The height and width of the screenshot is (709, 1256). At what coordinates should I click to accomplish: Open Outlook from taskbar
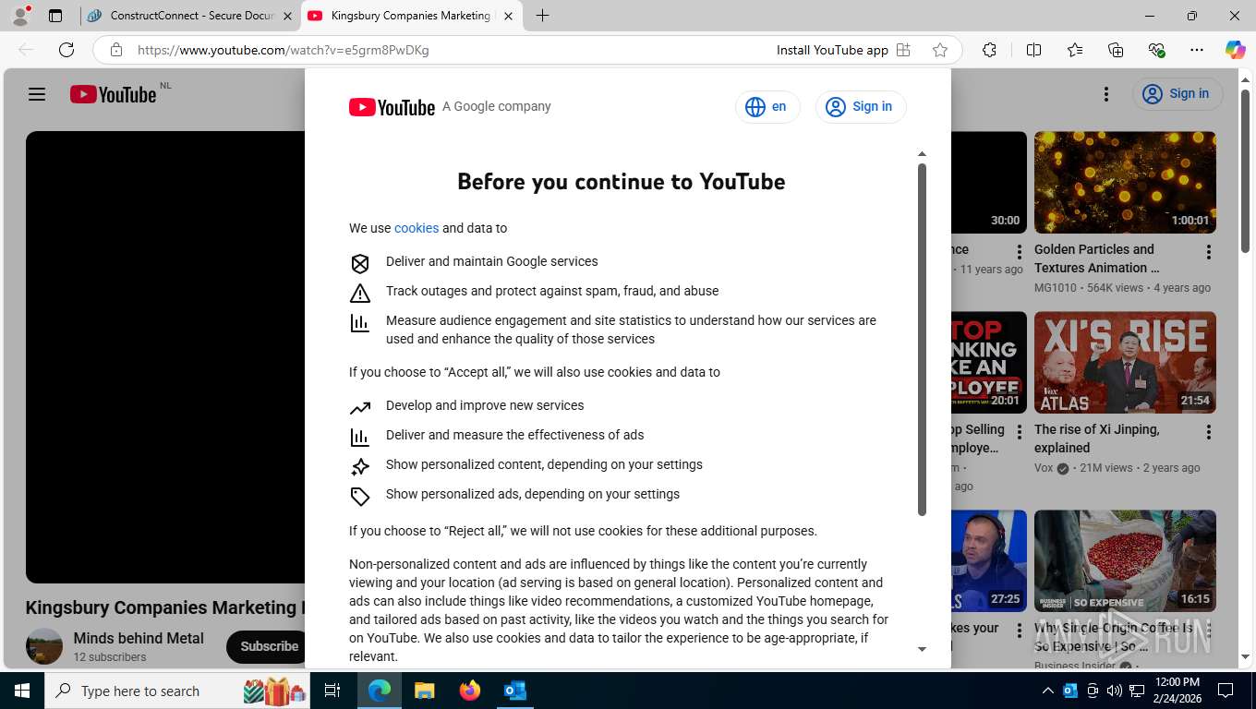pyautogui.click(x=514, y=691)
